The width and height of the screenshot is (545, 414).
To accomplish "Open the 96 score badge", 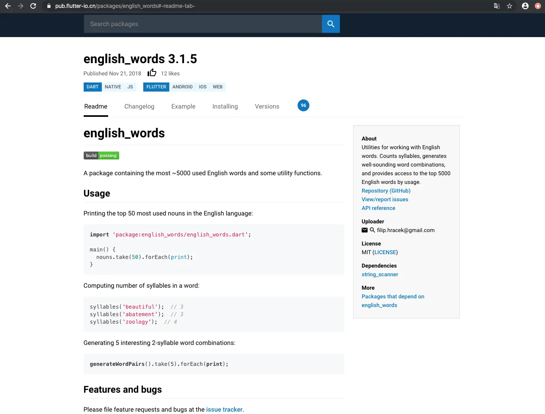I will pyautogui.click(x=303, y=105).
